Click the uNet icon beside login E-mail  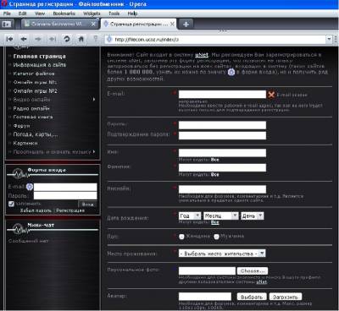30,187
